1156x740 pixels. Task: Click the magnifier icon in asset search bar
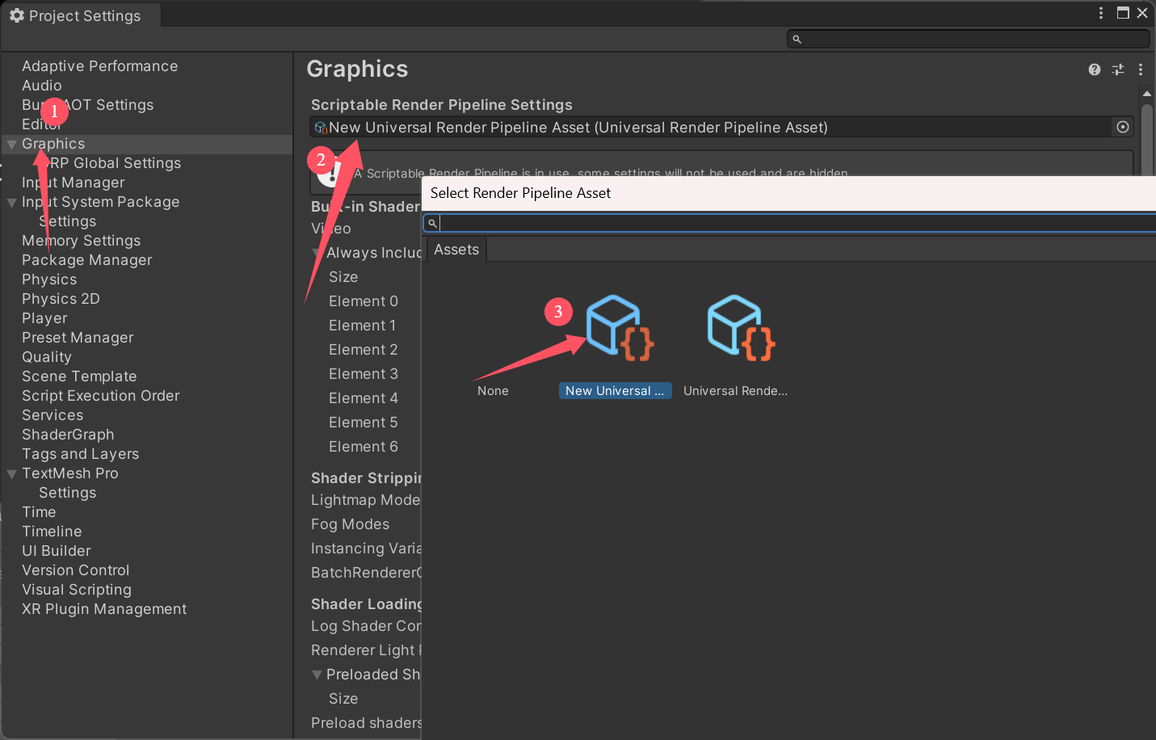click(x=431, y=223)
